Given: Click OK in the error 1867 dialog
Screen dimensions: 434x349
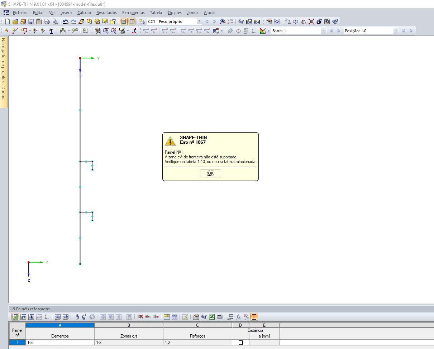Looking at the screenshot, I should 211,173.
